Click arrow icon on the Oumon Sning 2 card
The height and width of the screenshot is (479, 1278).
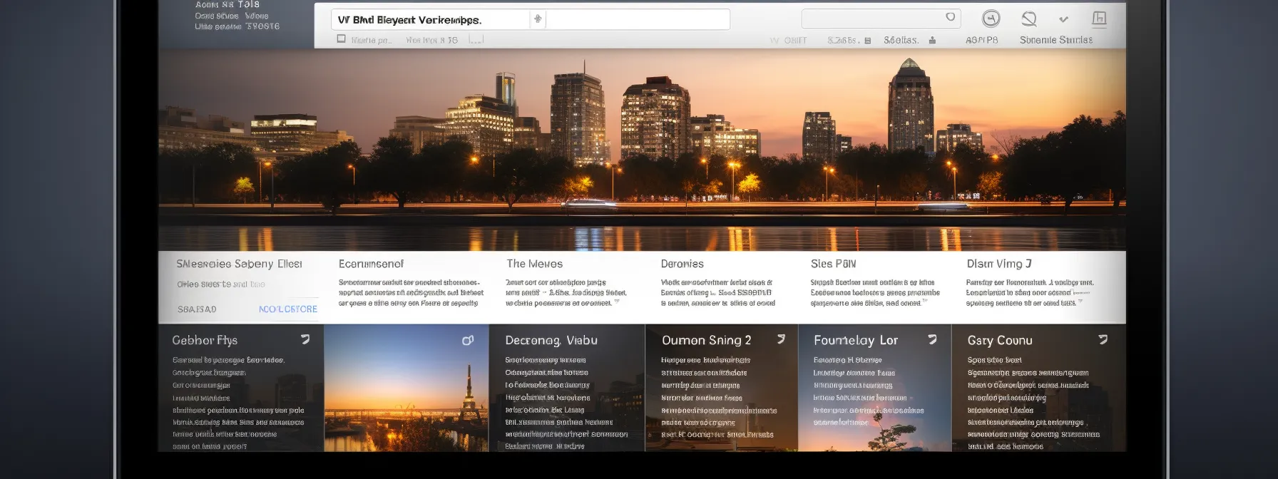[x=781, y=339]
